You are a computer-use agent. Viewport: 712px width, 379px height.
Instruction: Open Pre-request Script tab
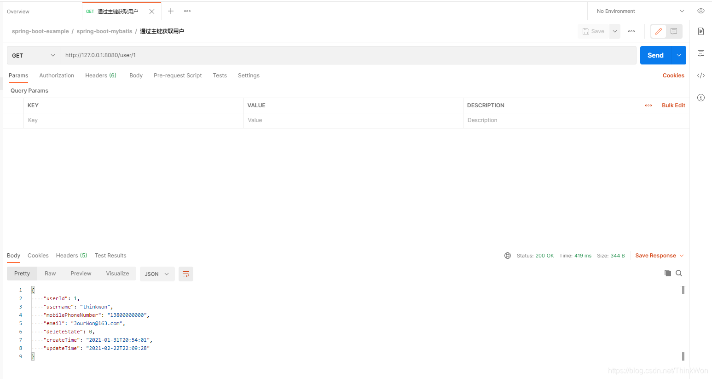pos(178,76)
